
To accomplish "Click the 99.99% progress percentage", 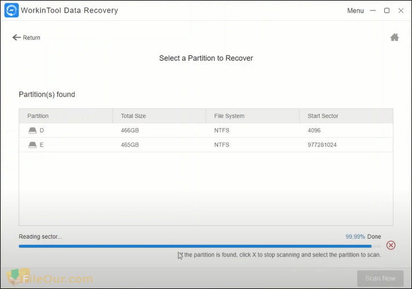I will (355, 237).
